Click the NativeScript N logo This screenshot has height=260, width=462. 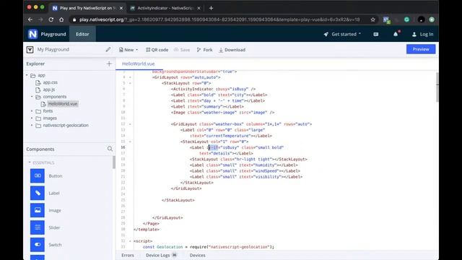32,34
